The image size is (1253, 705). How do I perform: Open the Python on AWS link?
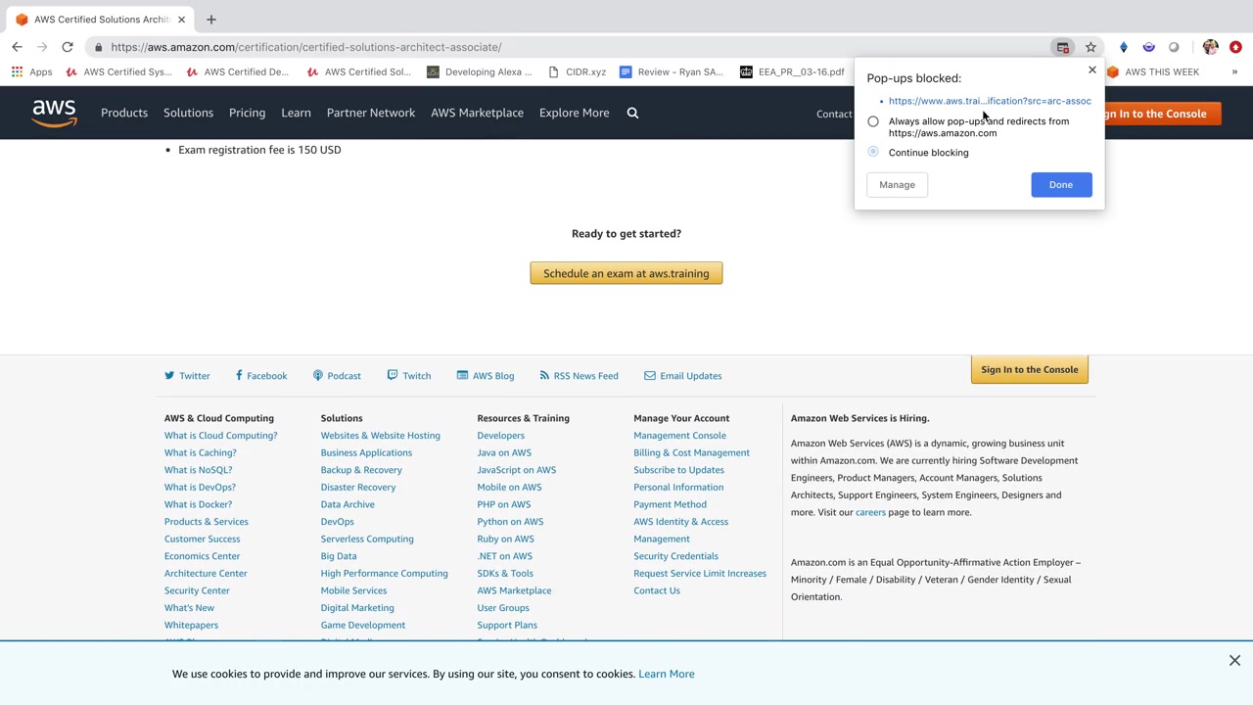pos(510,522)
